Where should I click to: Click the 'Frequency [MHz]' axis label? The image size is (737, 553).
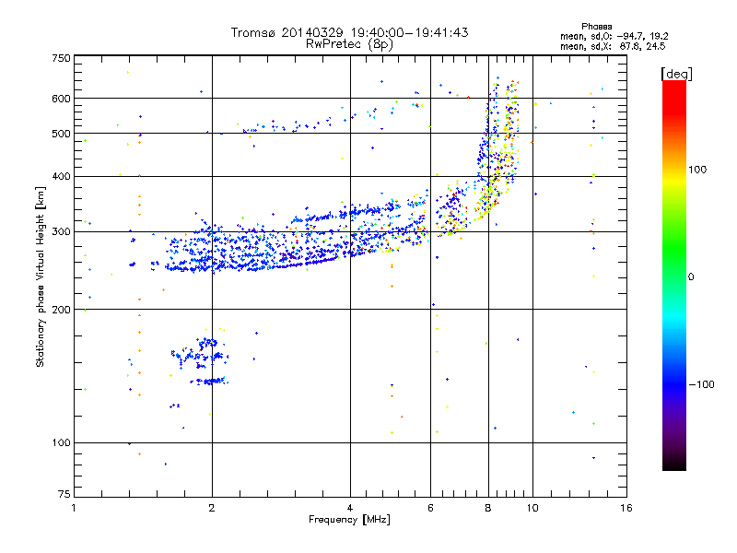(x=349, y=520)
